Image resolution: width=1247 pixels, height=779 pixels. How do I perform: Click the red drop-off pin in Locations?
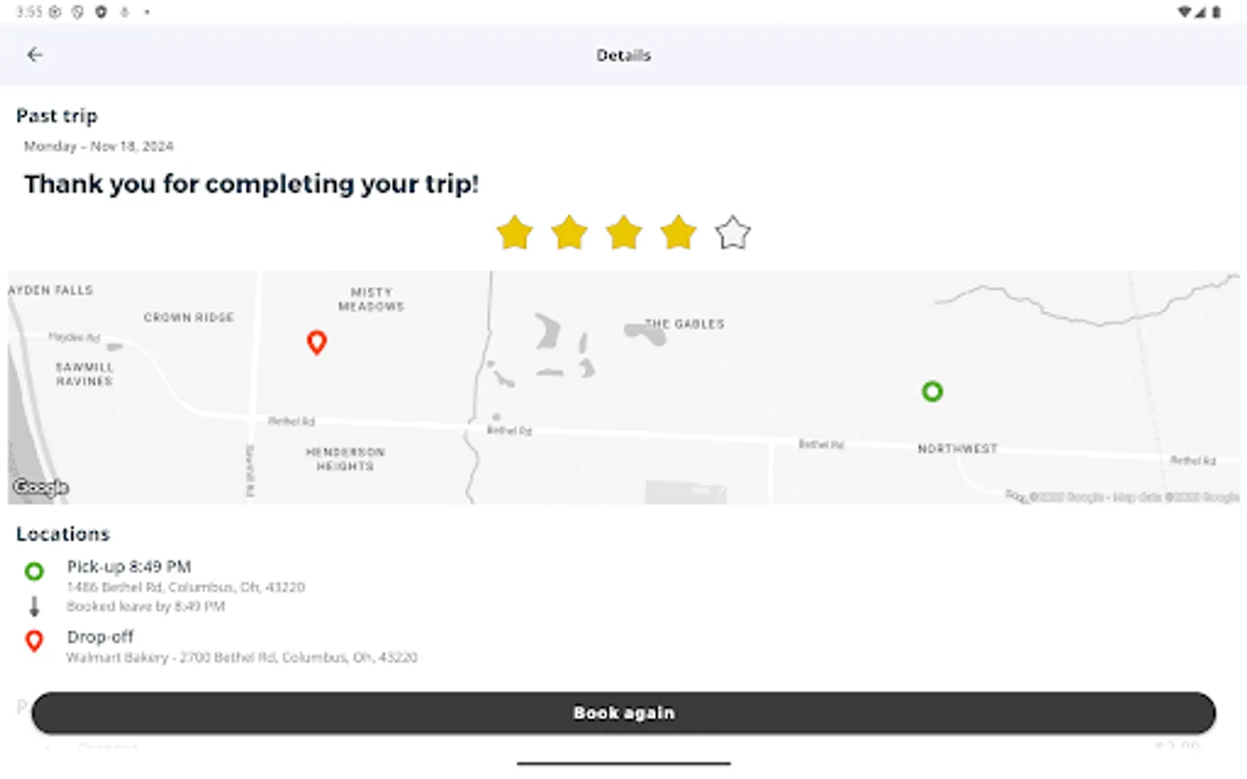(x=34, y=641)
